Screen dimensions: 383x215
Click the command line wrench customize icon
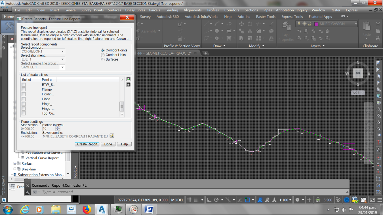pyautogui.click(x=28, y=192)
